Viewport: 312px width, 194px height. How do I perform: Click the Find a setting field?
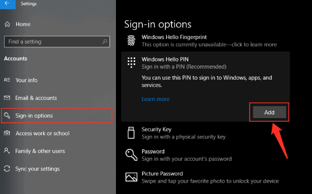coord(57,42)
